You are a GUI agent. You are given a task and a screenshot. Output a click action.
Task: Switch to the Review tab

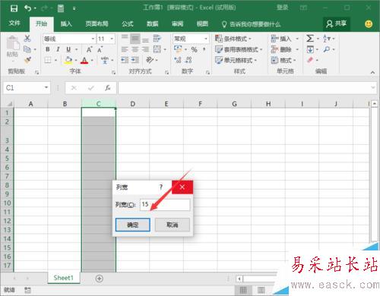click(x=177, y=24)
